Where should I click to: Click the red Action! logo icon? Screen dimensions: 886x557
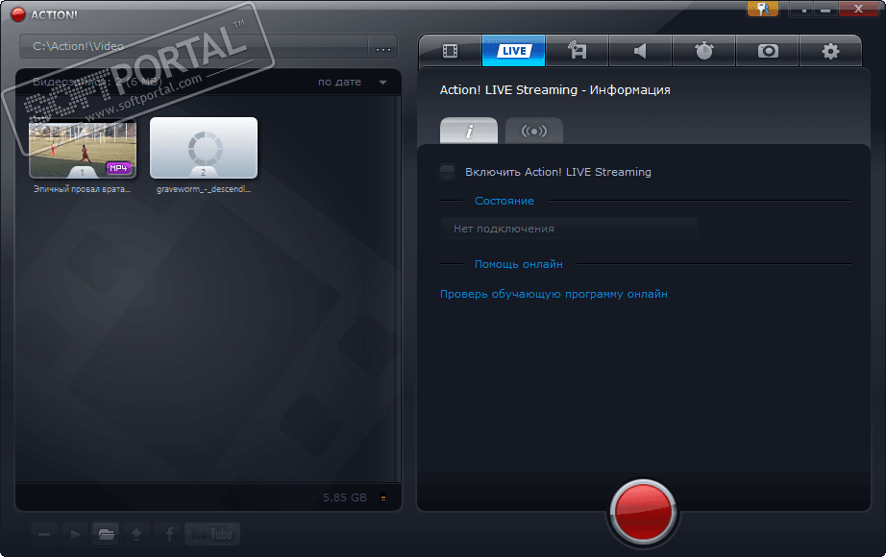click(x=18, y=14)
